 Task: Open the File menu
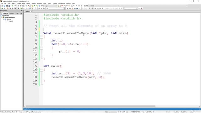tap(2, 3)
